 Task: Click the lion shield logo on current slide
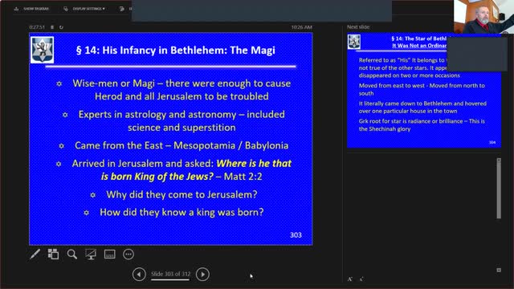[42, 50]
